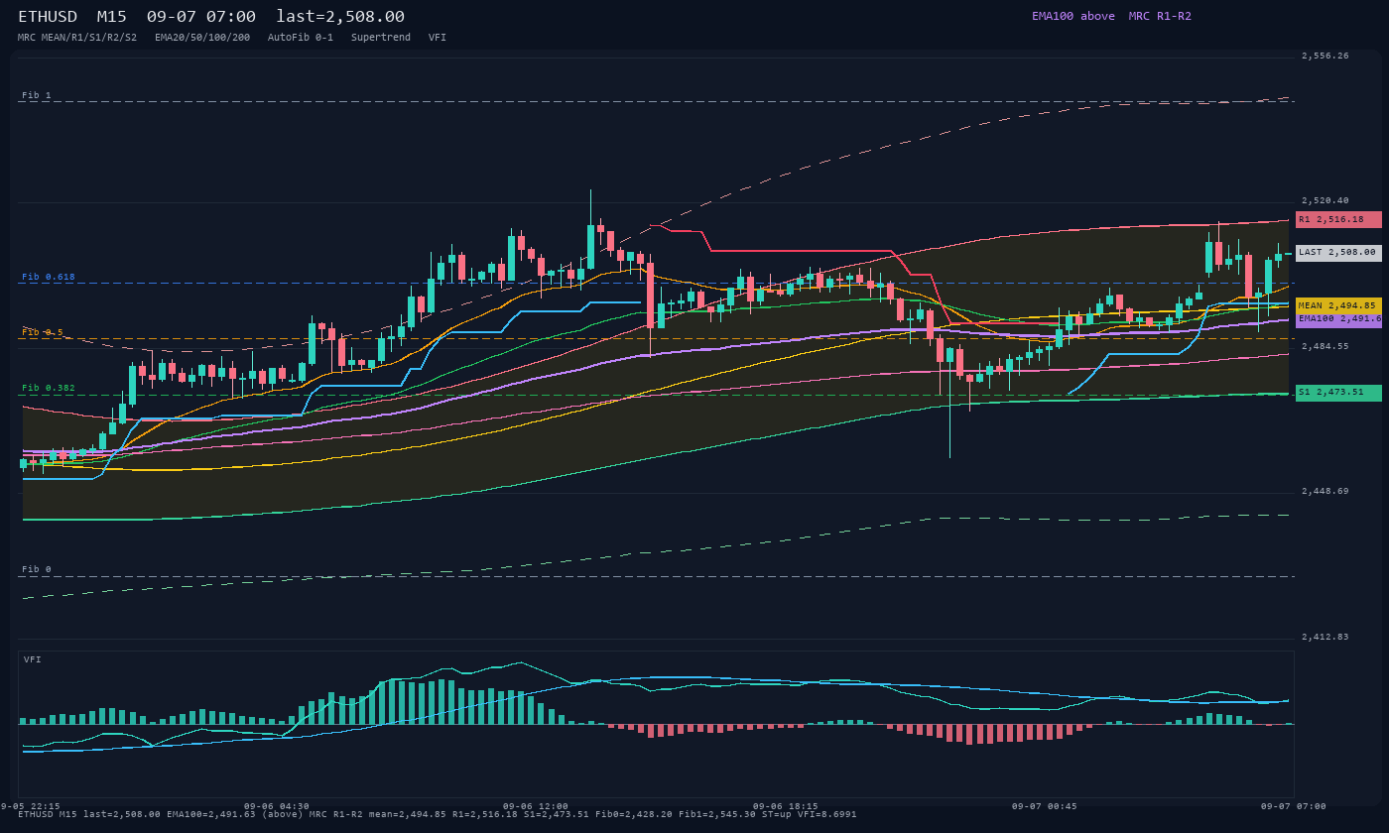Click the Fib 0 level label

click(37, 569)
